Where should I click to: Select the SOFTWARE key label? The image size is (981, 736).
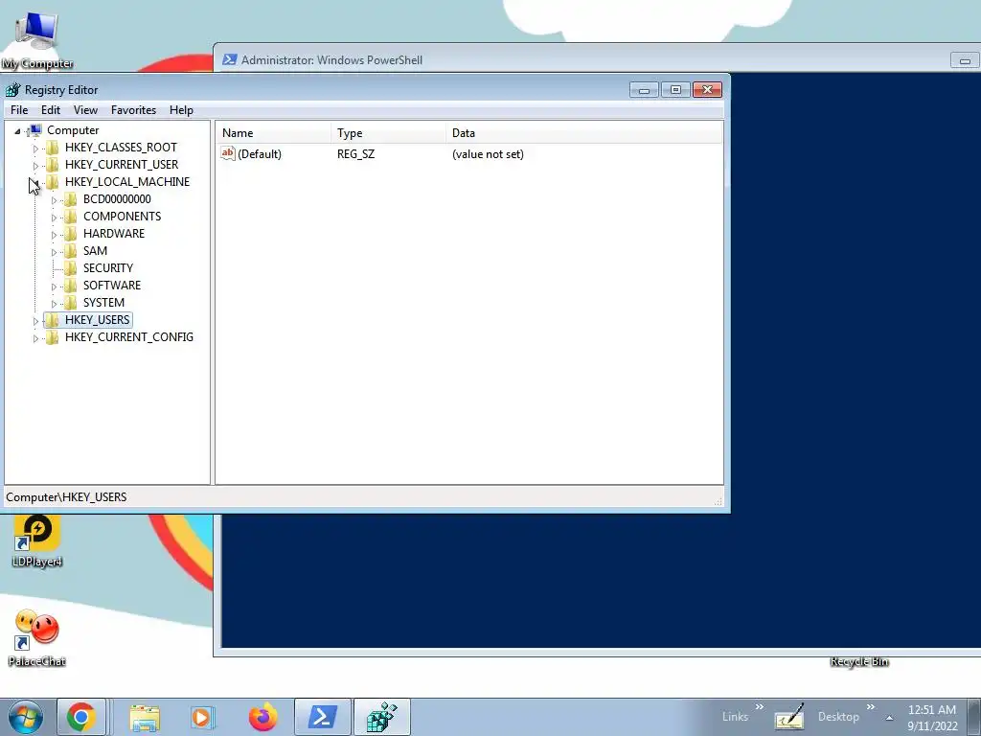[x=112, y=286]
